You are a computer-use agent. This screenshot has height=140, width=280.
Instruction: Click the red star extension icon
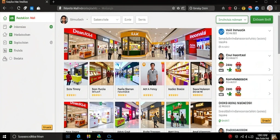[x=230, y=8]
